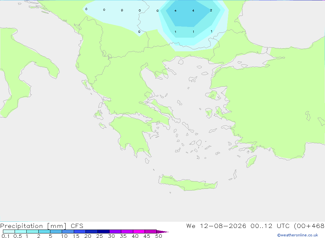Select the 2–5 mm legend color swatch
Image resolution: width=325 pixels, height=238 pixels.
click(44, 232)
